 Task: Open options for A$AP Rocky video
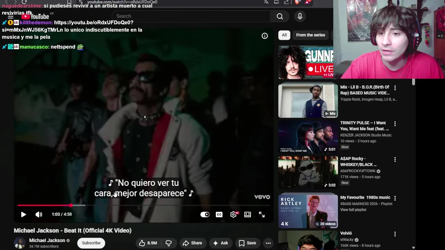(395, 159)
